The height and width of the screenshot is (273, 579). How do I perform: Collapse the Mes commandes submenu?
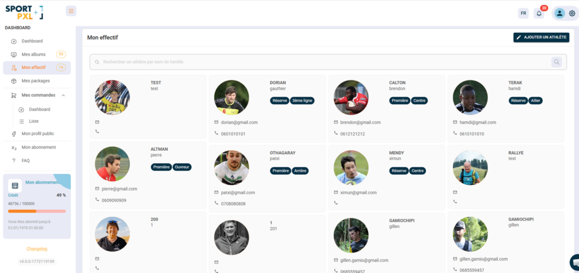[63, 96]
